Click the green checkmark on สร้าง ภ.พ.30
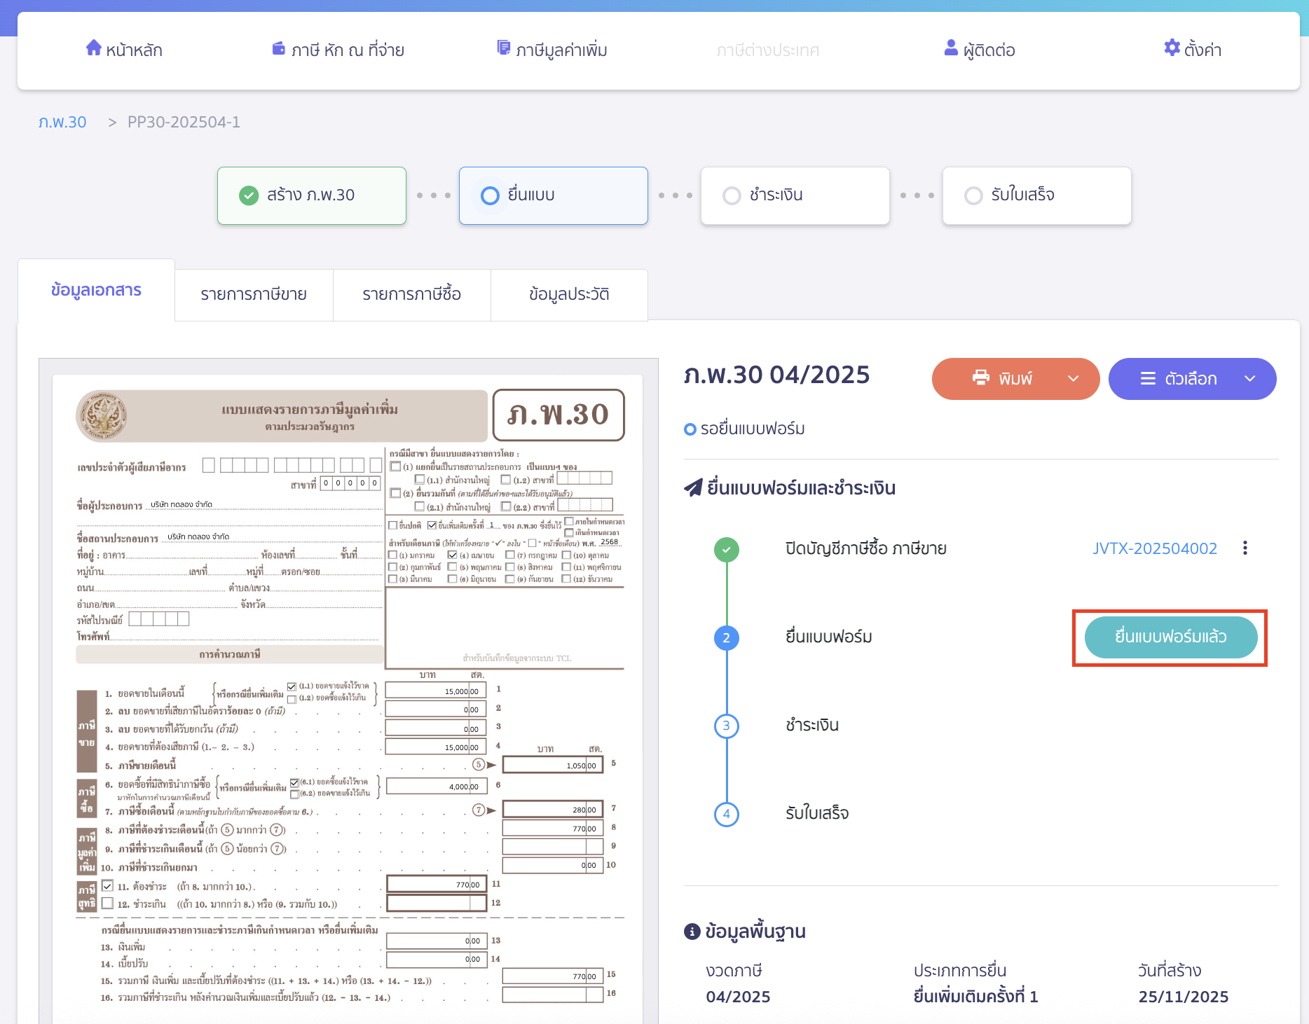Screen dimensions: 1309x1024 pos(249,195)
